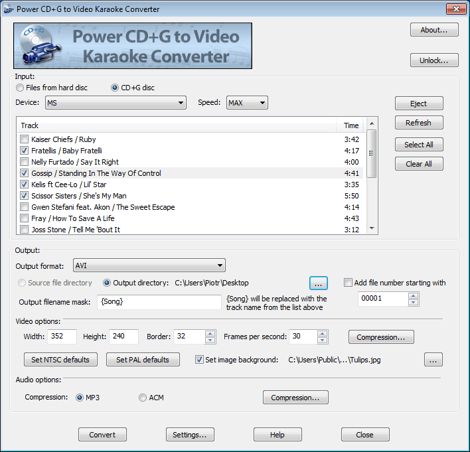Click track time 4:41 for Gossip

(x=351, y=173)
